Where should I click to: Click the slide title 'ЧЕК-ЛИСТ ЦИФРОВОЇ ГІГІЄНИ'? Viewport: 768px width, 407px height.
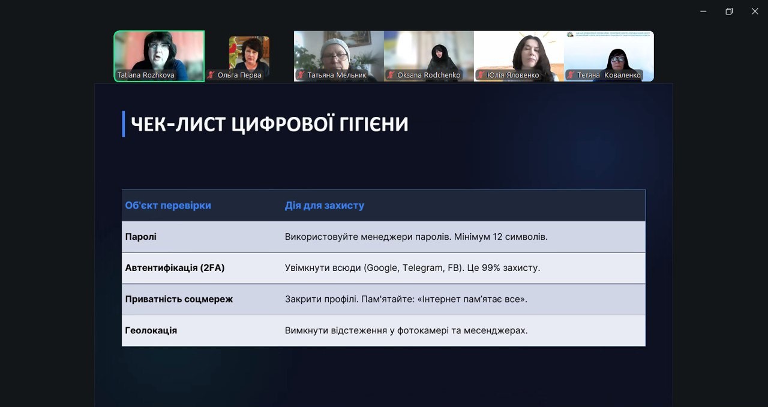(269, 124)
